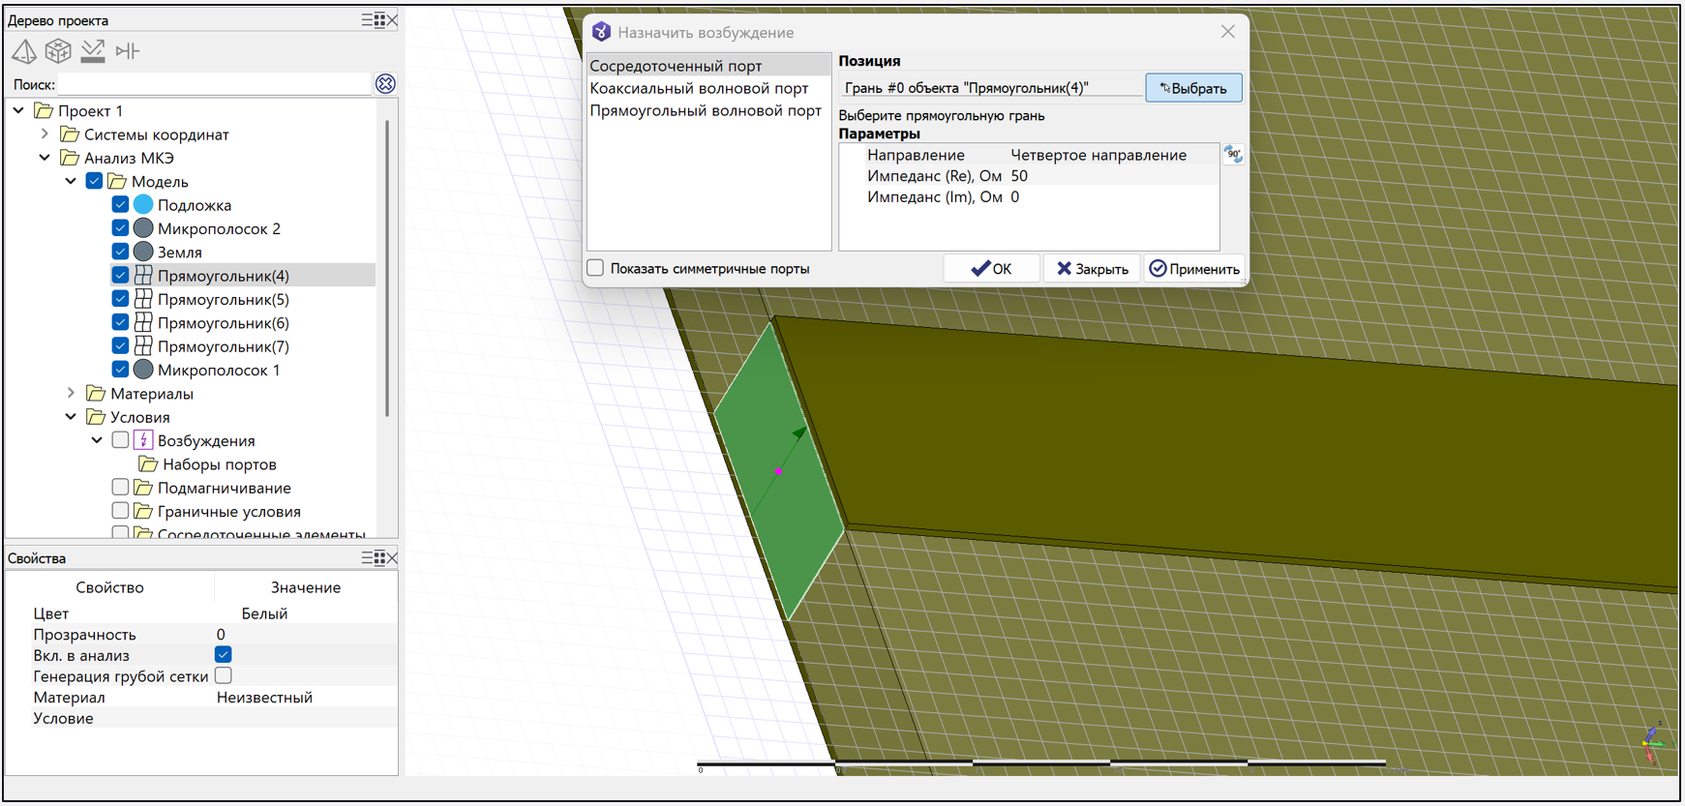Collapse the Анализ МКЭ node
The width and height of the screenshot is (1685, 806).
tap(45, 158)
